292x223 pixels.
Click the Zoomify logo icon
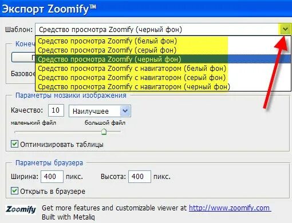click(x=21, y=210)
